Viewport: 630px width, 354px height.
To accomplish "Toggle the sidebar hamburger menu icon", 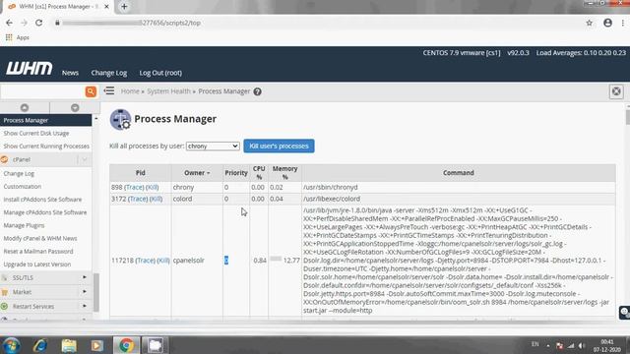I will coord(109,90).
